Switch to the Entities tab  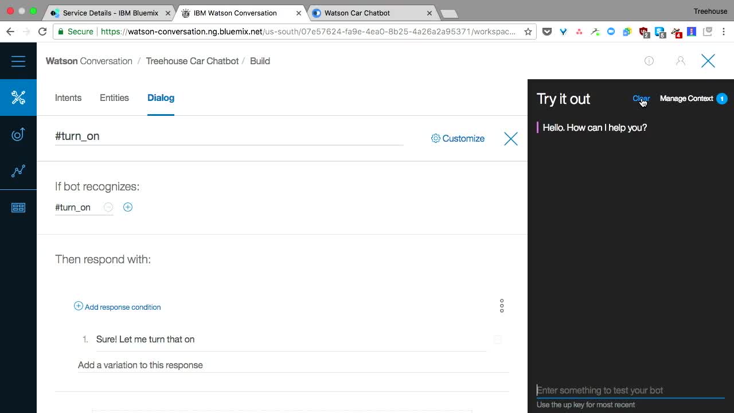pyautogui.click(x=114, y=98)
